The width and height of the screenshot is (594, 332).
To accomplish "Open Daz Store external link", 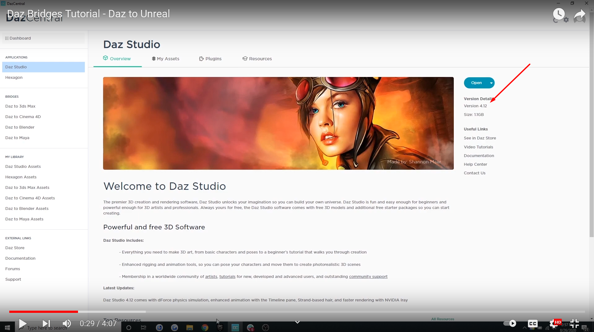I will point(15,248).
